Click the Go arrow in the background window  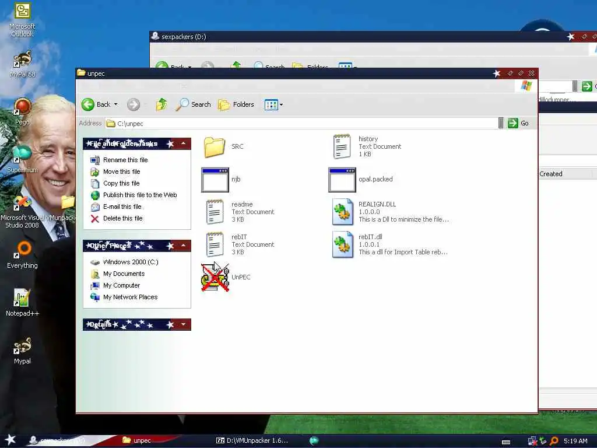[587, 86]
